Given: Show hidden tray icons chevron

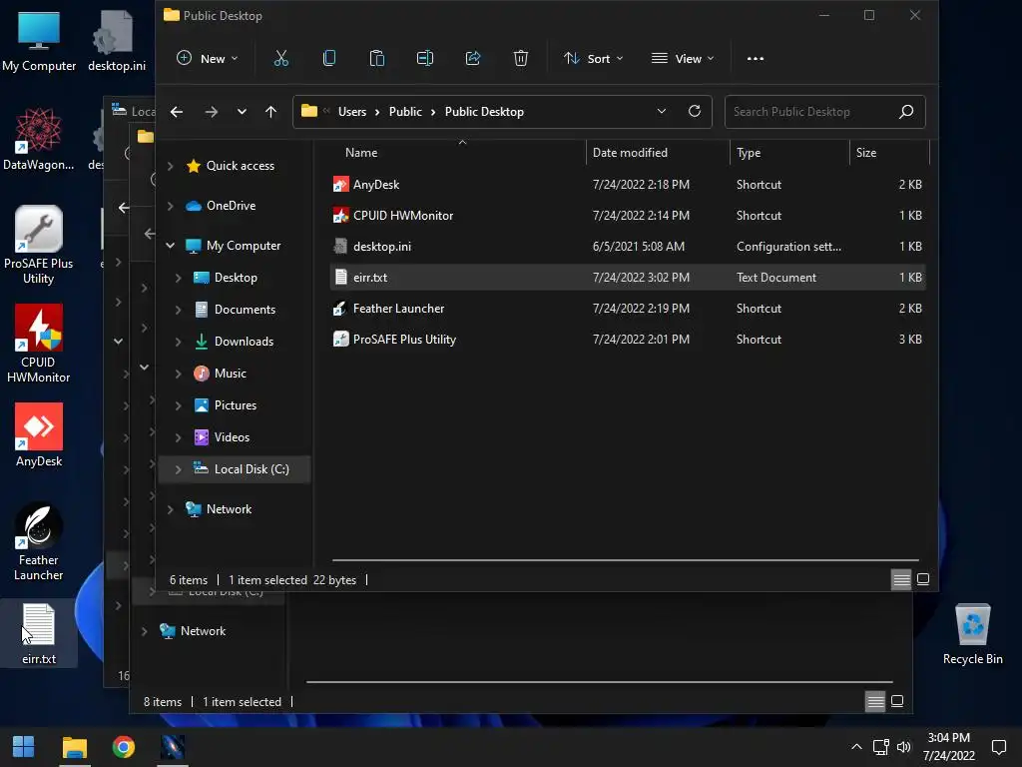Looking at the screenshot, I should point(856,747).
